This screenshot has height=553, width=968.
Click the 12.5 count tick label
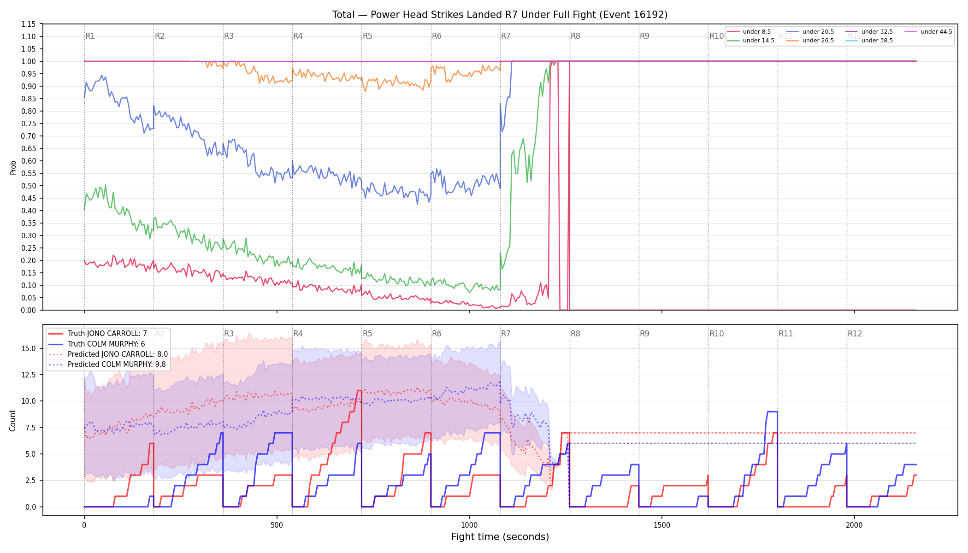click(x=29, y=375)
